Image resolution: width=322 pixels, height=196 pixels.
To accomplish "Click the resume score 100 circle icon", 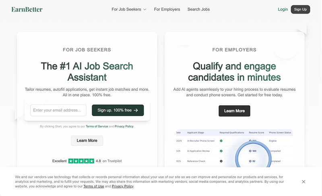I will (x=250, y=151).
